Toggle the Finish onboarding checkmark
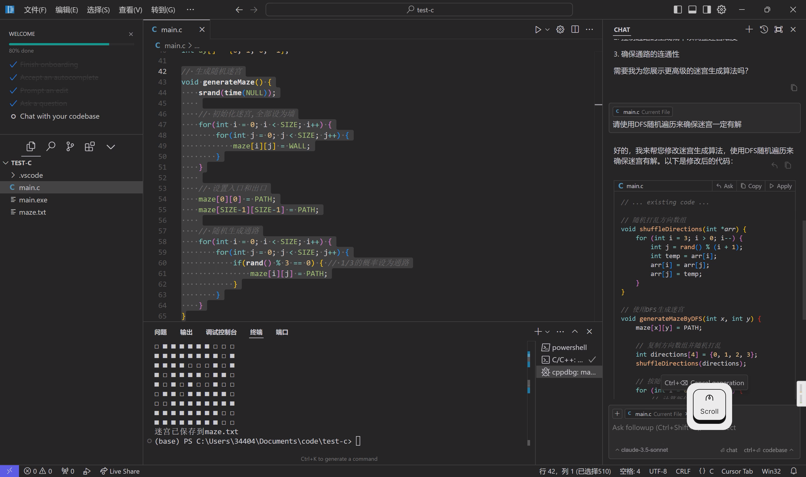The image size is (806, 477). pos(13,65)
